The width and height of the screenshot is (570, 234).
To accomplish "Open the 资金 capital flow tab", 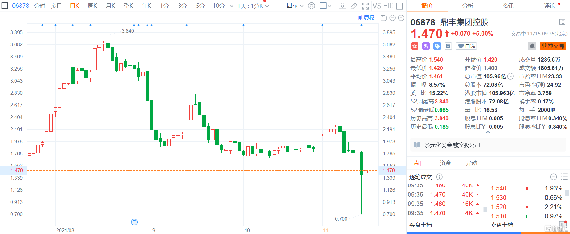I will pos(445,163).
